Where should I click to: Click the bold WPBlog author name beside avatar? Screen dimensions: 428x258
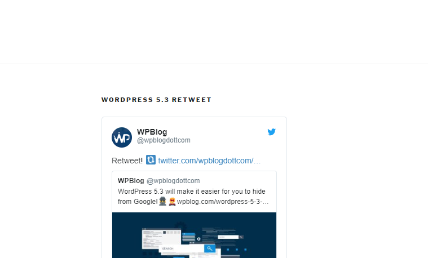pos(152,132)
